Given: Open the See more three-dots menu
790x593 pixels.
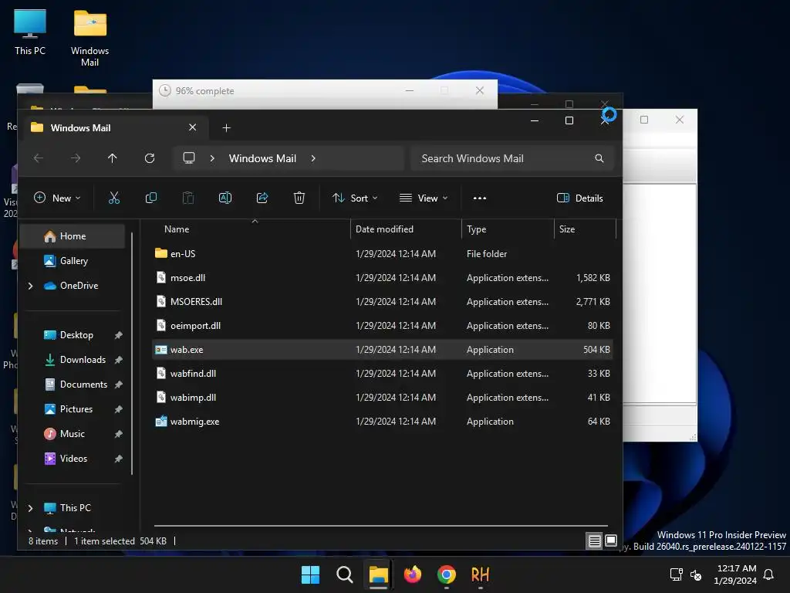Looking at the screenshot, I should 480,198.
